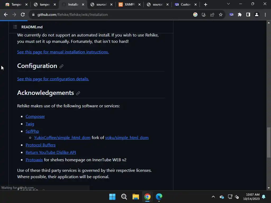Click the README.md file title
The height and width of the screenshot is (203, 271).
tap(32, 27)
